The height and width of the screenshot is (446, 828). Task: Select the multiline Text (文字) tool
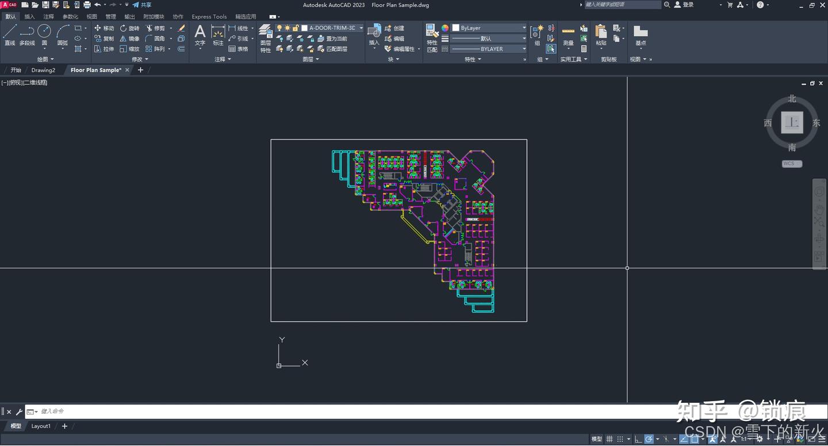[200, 34]
